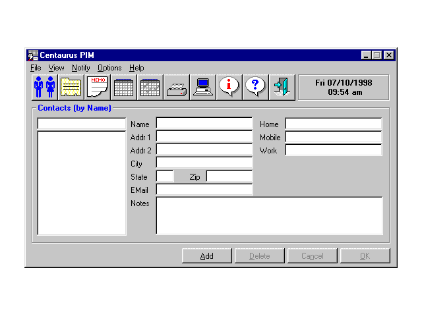The image size is (422, 316).
Task: Focus the EMail text field
Action: [x=204, y=190]
